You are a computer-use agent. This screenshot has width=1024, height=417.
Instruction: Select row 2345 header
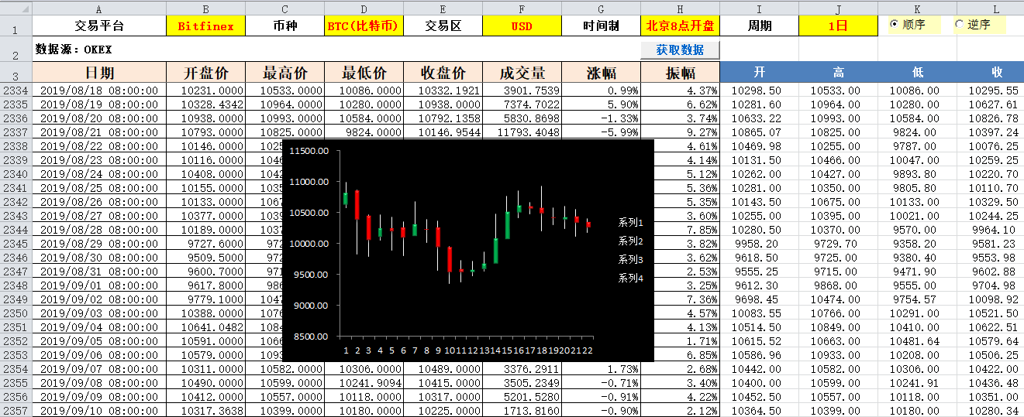tap(16, 244)
